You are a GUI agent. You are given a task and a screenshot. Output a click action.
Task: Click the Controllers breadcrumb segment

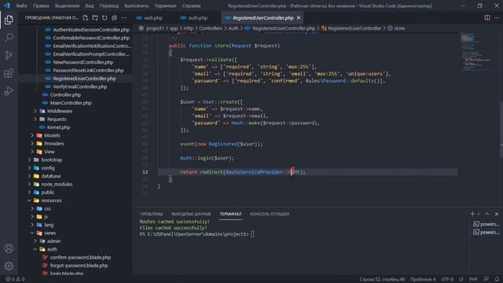211,28
